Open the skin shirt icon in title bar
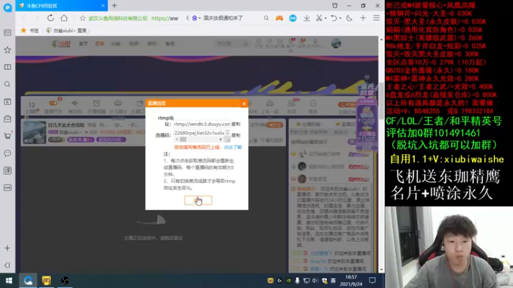The width and height of the screenshot is (513, 288). pos(335,6)
